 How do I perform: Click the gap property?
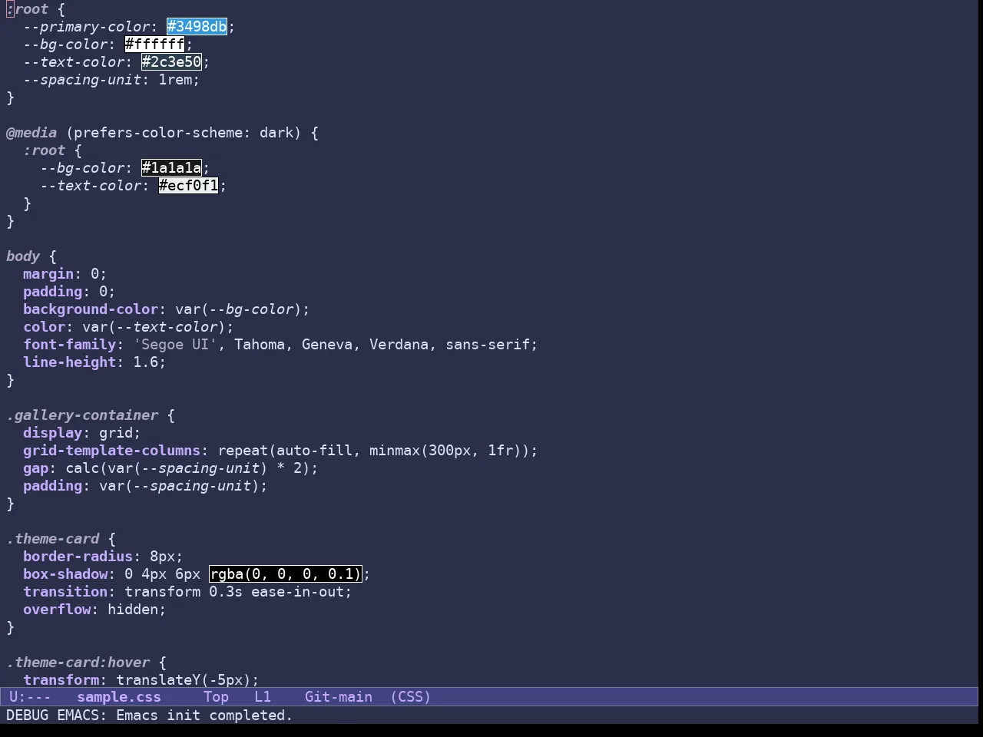[35, 468]
